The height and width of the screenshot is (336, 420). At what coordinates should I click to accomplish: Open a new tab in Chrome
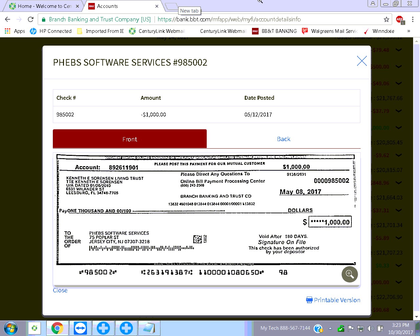[171, 7]
